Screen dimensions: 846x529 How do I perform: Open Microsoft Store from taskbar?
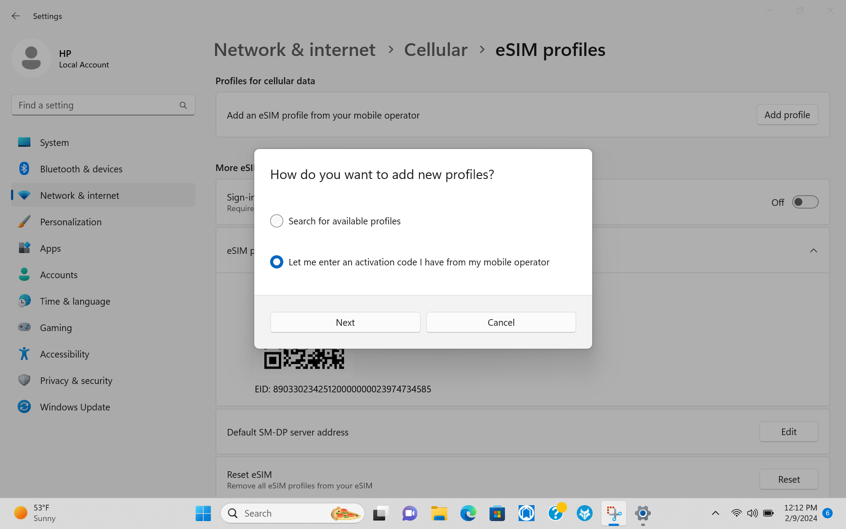coord(497,513)
